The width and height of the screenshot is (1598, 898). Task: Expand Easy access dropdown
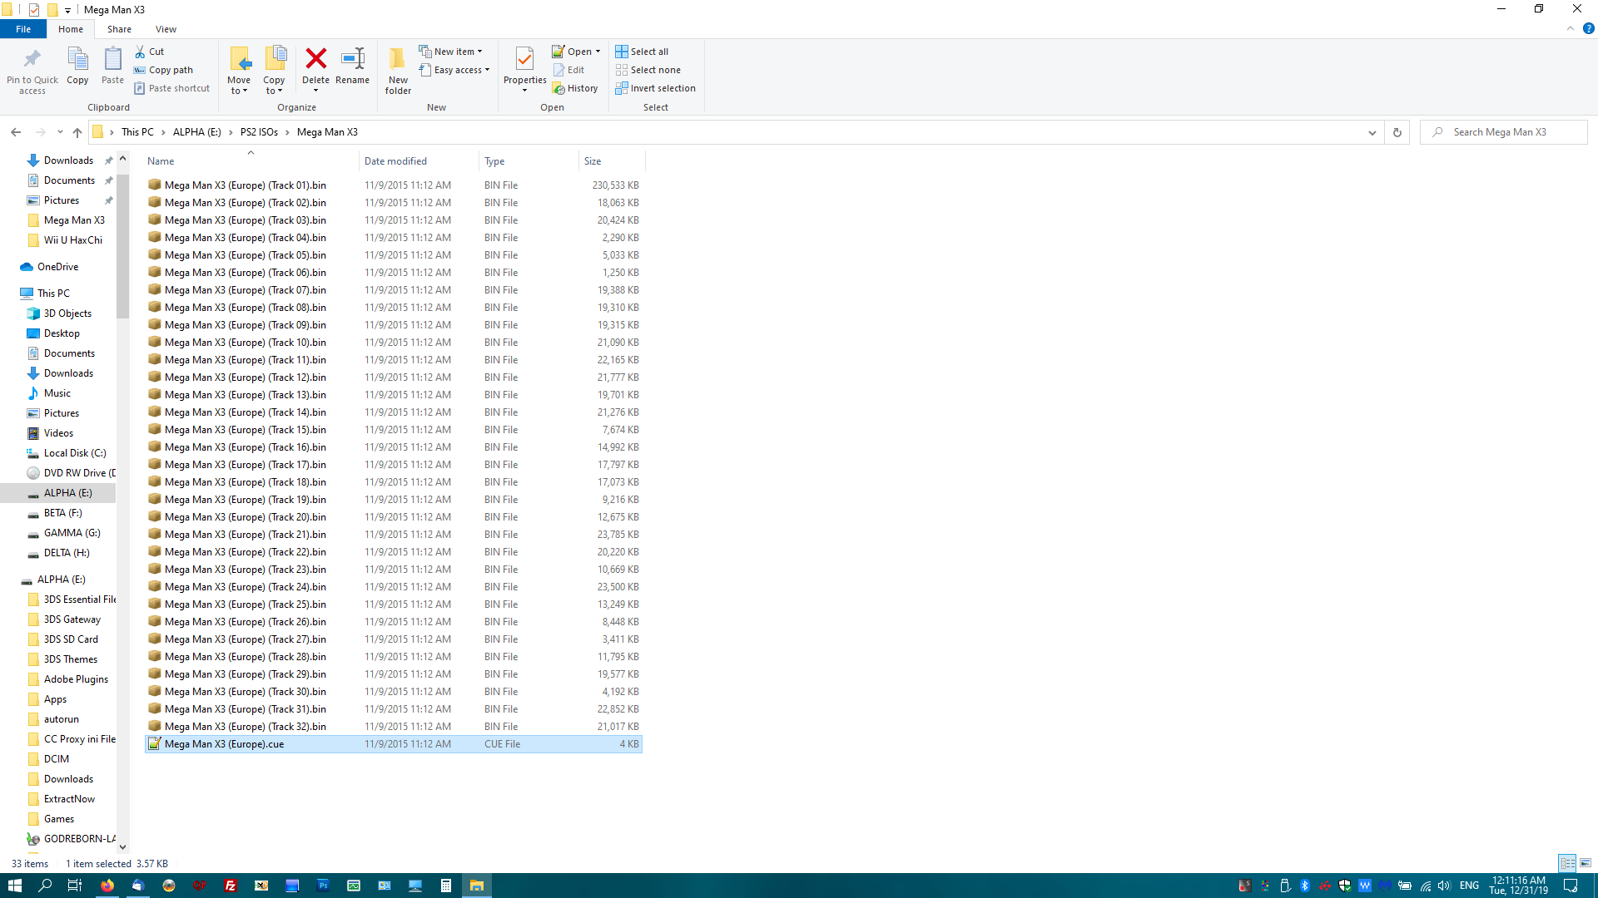tap(454, 70)
